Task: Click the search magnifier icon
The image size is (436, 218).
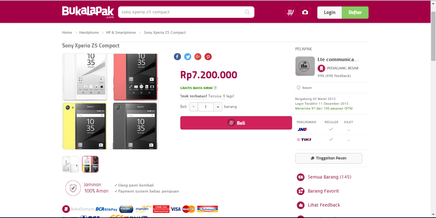Action: pos(247,12)
